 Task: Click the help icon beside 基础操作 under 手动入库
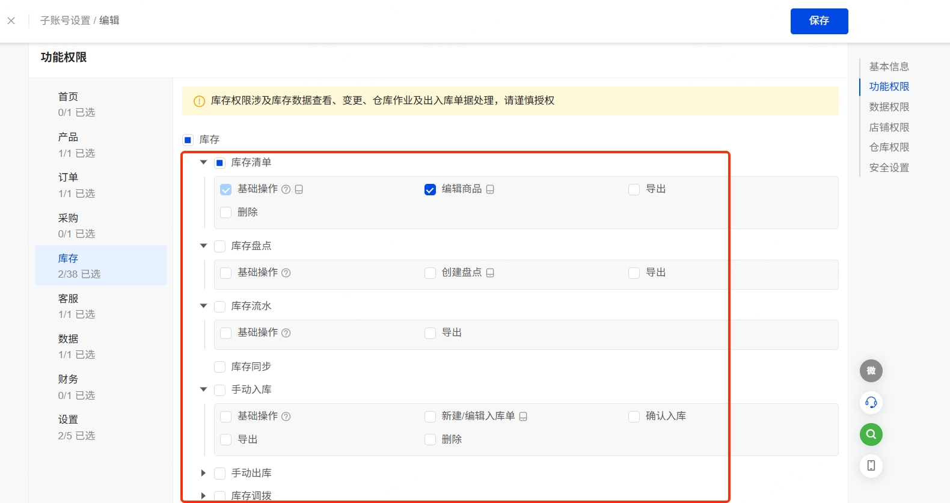(x=286, y=416)
